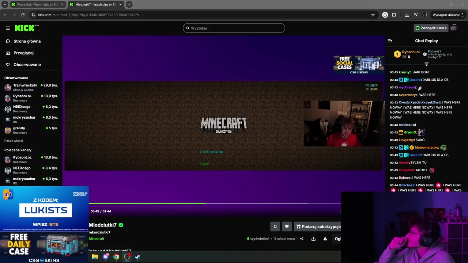Click chat user Lewytzky's name
468x263 pixels.
pos(406,140)
